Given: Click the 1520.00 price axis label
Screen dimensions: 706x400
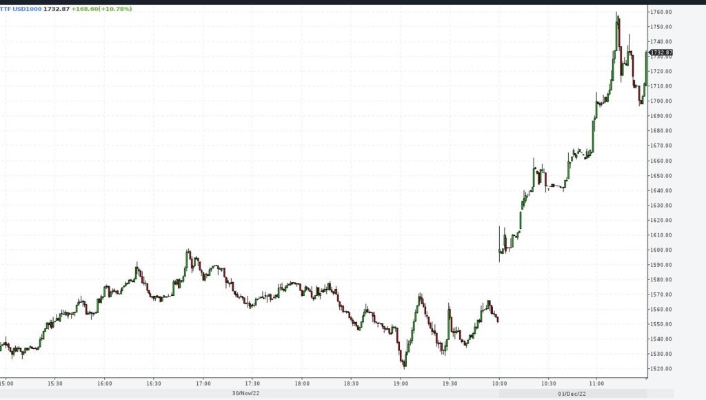Looking at the screenshot, I should [x=661, y=370].
